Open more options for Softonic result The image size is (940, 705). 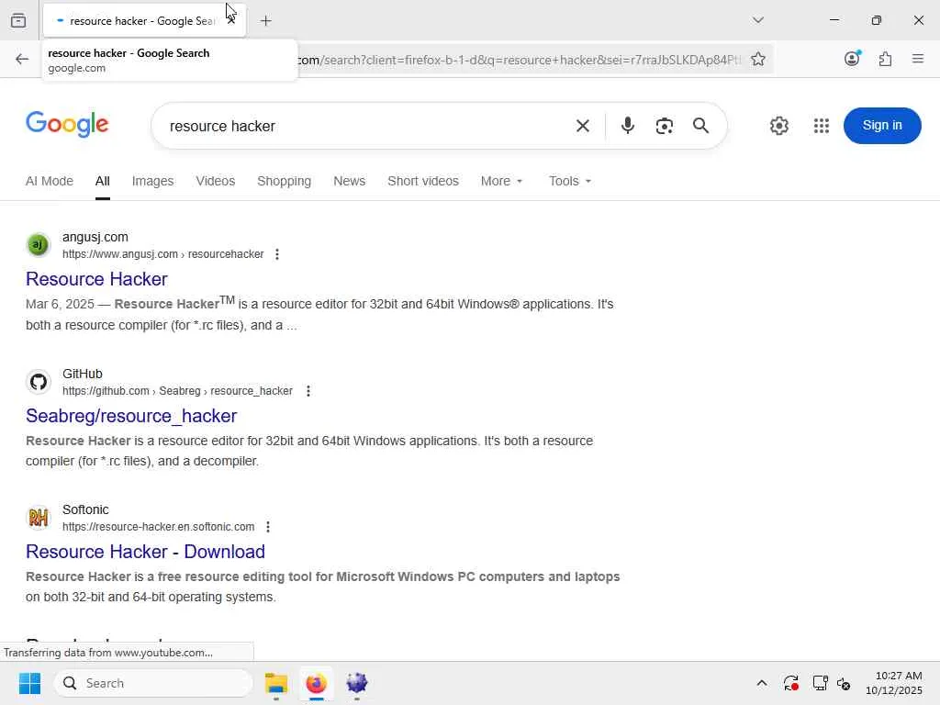point(268,527)
